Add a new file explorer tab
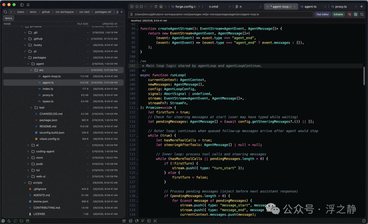 tap(122, 12)
